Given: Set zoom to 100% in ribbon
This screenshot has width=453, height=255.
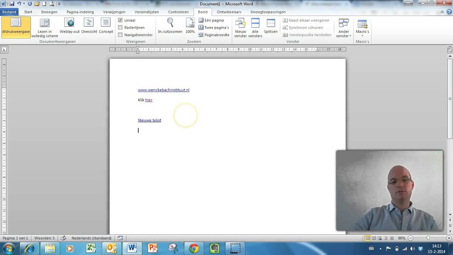Looking at the screenshot, I should click(x=190, y=26).
